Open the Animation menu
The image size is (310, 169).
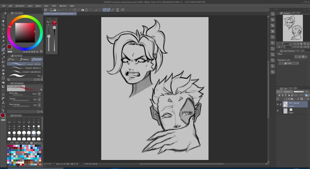click(20, 6)
